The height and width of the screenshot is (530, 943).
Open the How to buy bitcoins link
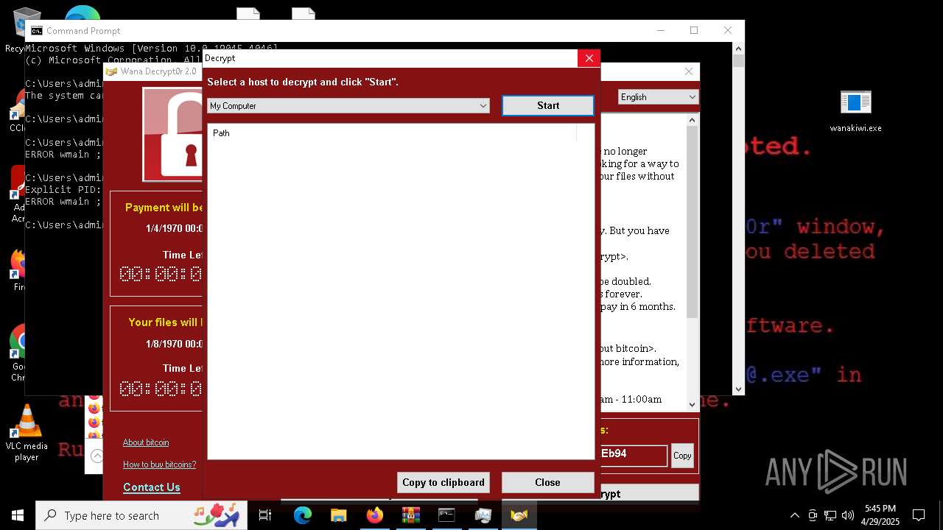[159, 464]
